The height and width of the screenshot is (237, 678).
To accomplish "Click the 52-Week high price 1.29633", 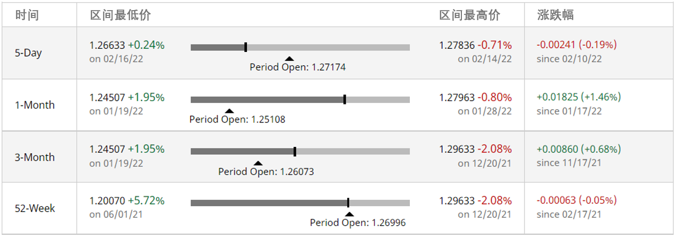I will click(457, 201).
